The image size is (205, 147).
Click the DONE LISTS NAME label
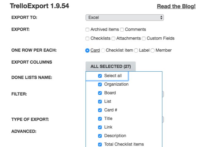32,77
